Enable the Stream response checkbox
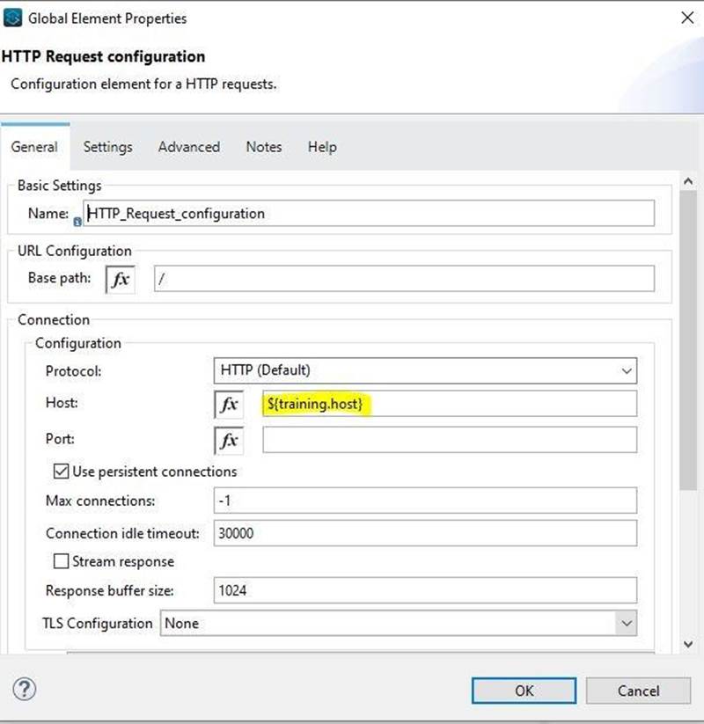 click(61, 561)
